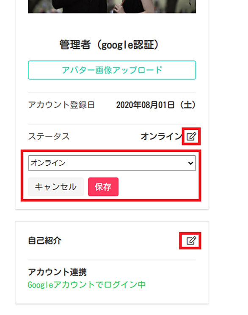Click the キャンセル button
The width and height of the screenshot is (248, 315).
click(56, 186)
